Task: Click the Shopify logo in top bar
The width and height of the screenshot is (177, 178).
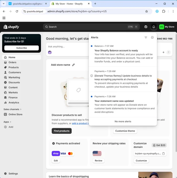Action: coord(11,27)
